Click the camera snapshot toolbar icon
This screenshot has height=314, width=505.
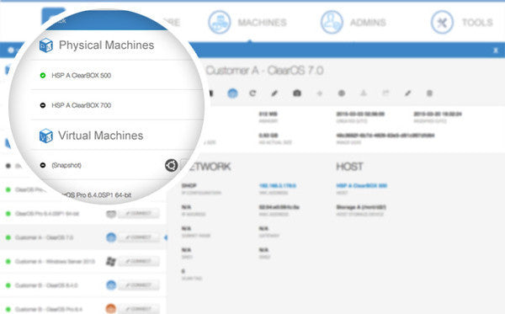point(297,93)
